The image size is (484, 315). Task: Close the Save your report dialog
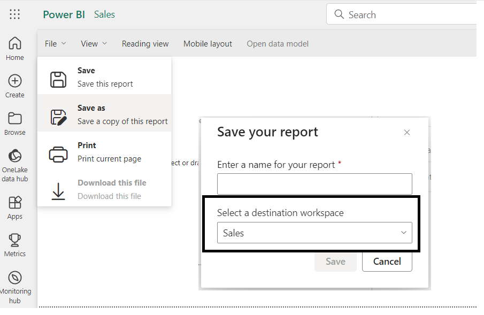[x=407, y=133]
